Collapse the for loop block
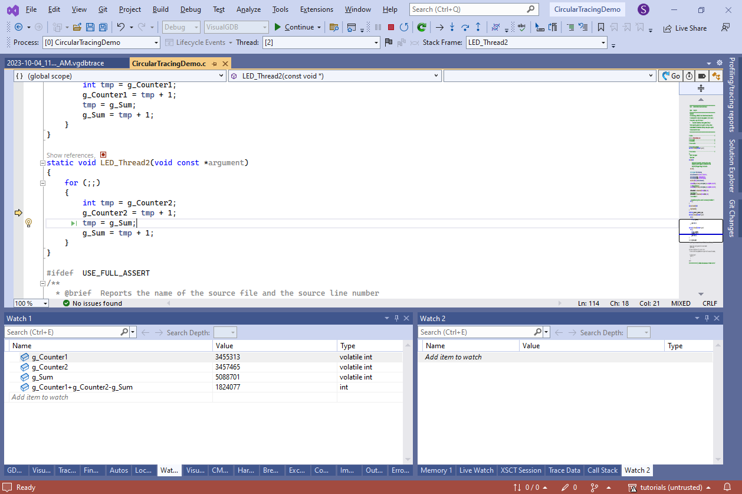 point(42,183)
